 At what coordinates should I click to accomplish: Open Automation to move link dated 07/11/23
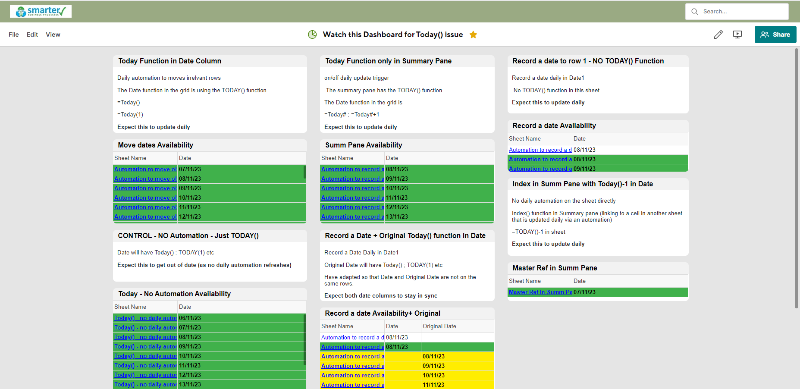pos(145,169)
